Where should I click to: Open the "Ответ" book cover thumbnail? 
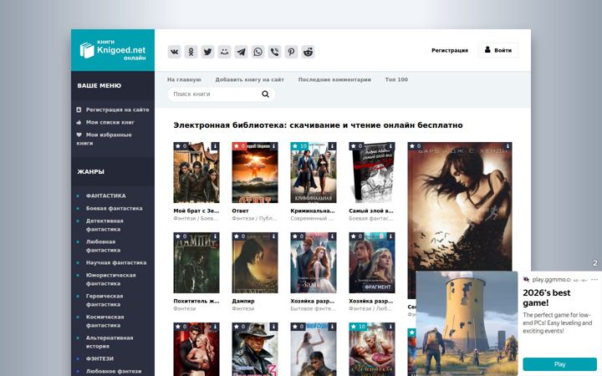pos(255,173)
